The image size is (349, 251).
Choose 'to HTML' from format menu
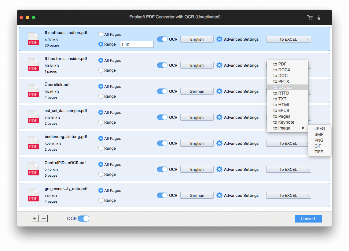tap(288, 105)
